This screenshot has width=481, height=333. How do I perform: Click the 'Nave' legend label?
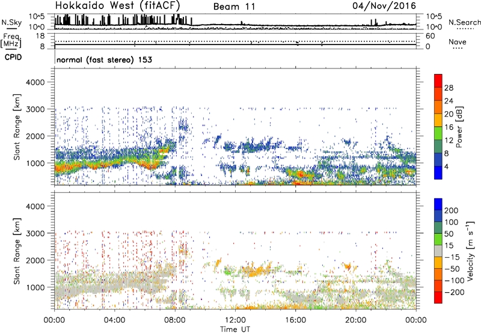pos(458,42)
